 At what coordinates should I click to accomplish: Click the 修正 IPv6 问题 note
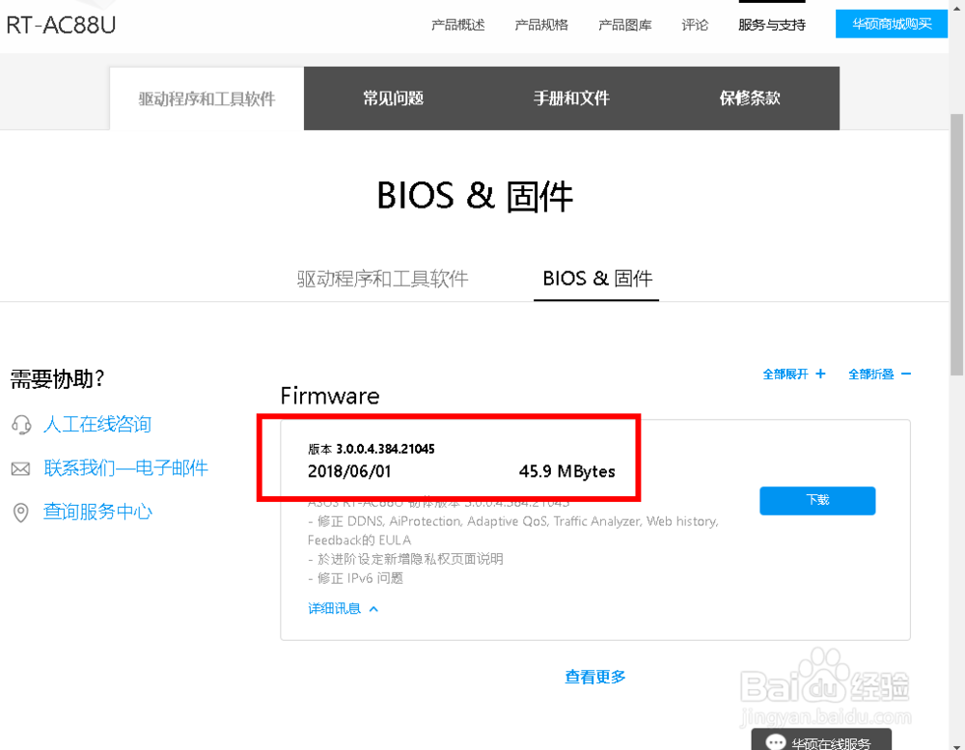[x=356, y=578]
